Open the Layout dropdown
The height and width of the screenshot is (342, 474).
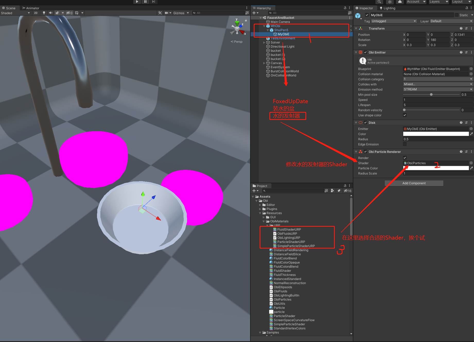pyautogui.click(x=461, y=2)
